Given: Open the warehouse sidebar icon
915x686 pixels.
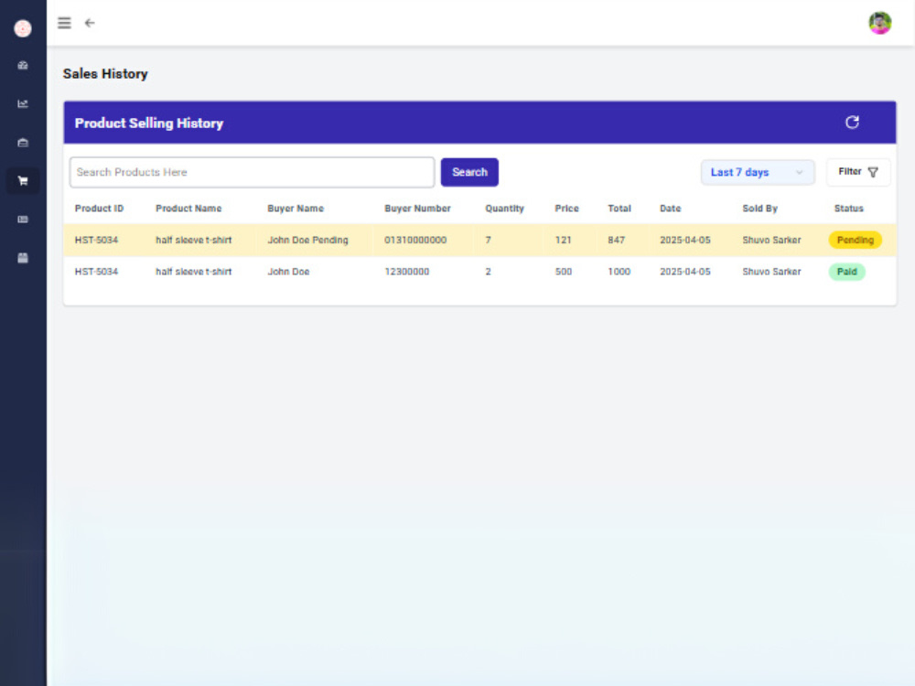Looking at the screenshot, I should [23, 143].
